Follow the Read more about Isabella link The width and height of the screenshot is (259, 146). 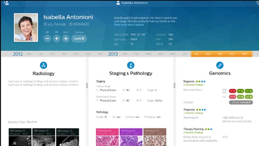[x=129, y=25]
